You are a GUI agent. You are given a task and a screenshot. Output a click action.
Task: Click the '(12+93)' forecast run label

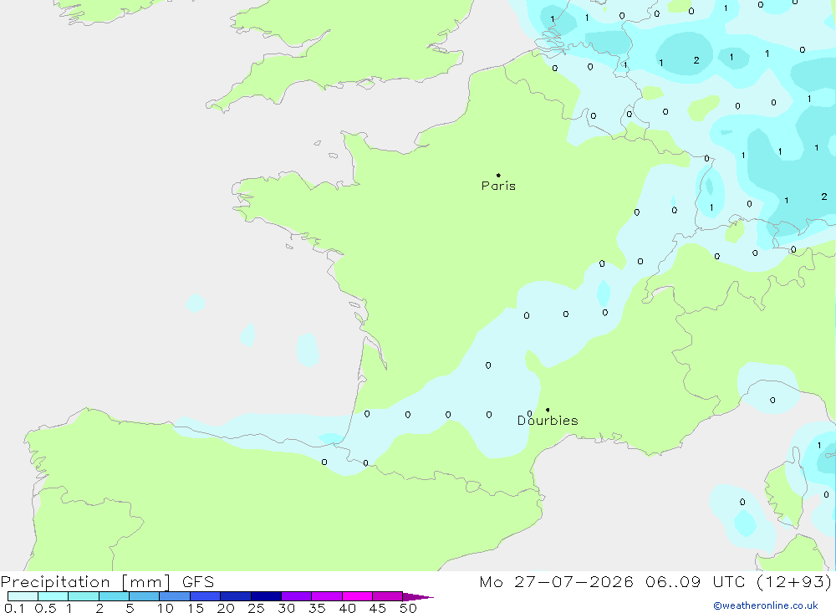point(794,581)
